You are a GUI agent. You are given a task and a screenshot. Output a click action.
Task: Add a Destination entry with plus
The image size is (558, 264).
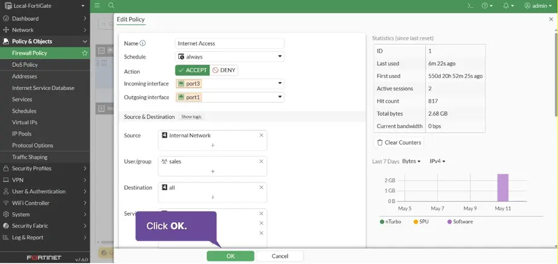213,197
